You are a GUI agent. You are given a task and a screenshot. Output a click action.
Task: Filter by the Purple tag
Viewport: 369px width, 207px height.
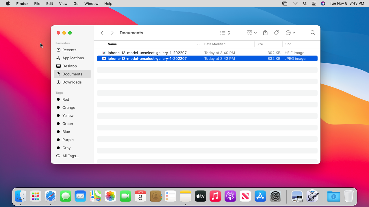[72, 140]
